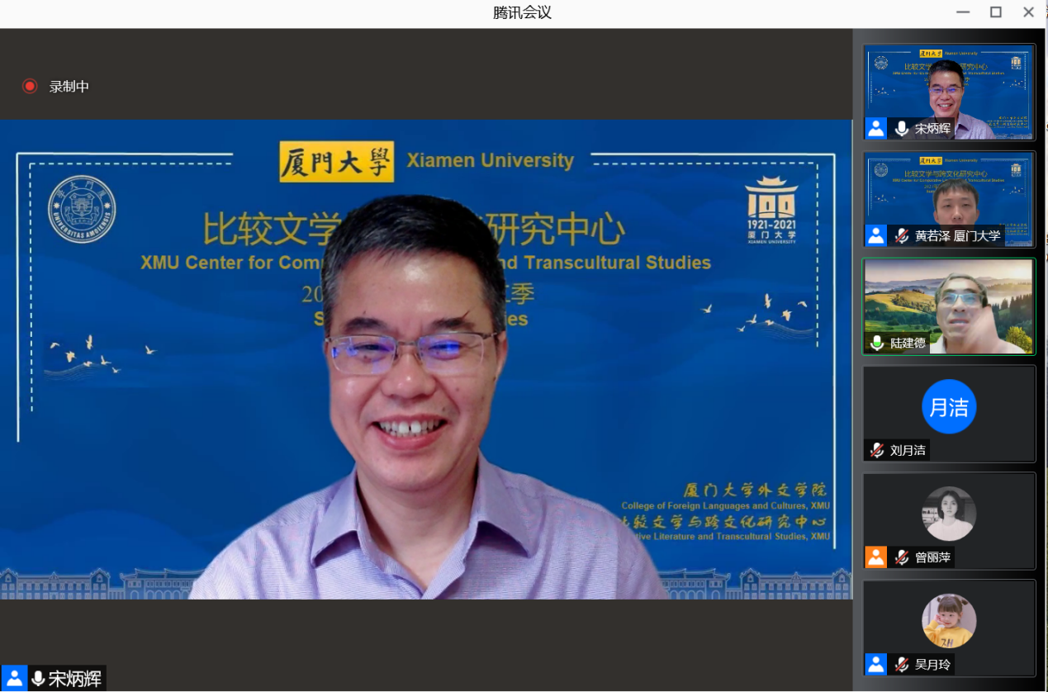This screenshot has height=692, width=1048.
Task: Click the blue 月洁 avatar circle
Action: click(x=949, y=406)
